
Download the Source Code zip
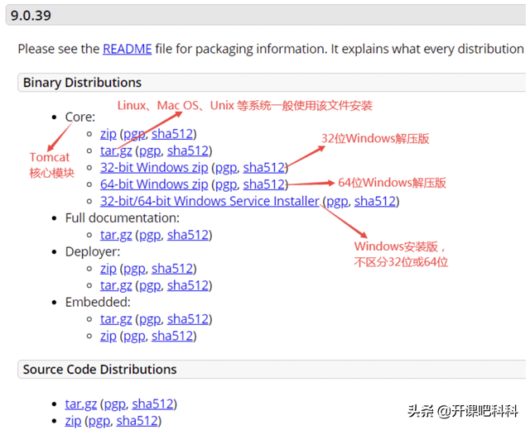tap(73, 421)
